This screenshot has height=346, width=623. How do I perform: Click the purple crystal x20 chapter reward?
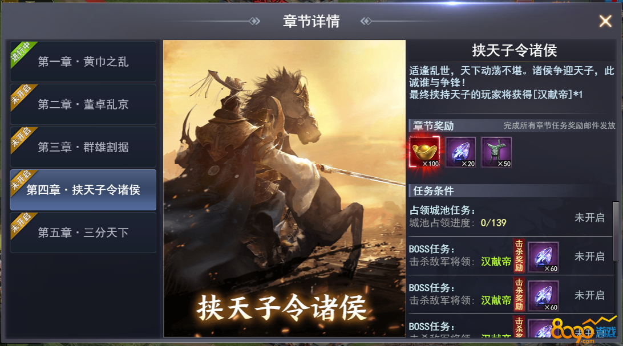(x=460, y=152)
